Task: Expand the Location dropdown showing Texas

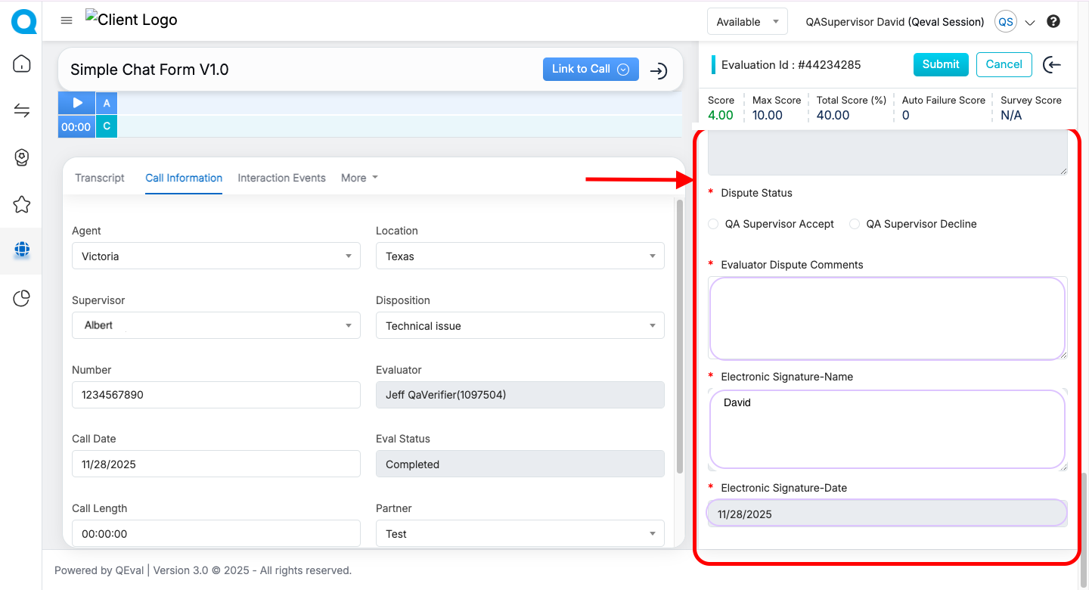Action: coord(520,256)
